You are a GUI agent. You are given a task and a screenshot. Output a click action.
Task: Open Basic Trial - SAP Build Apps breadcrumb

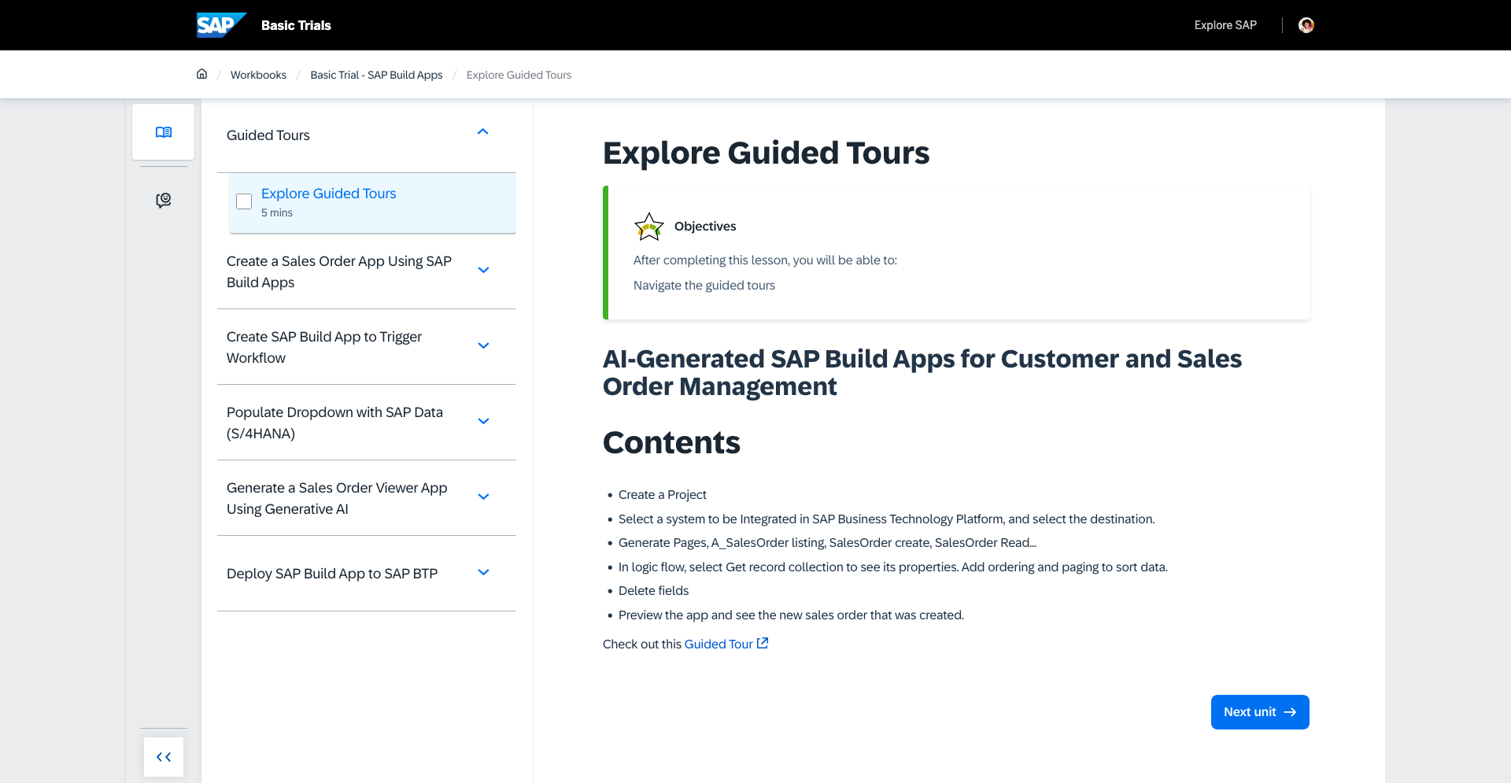tap(376, 75)
